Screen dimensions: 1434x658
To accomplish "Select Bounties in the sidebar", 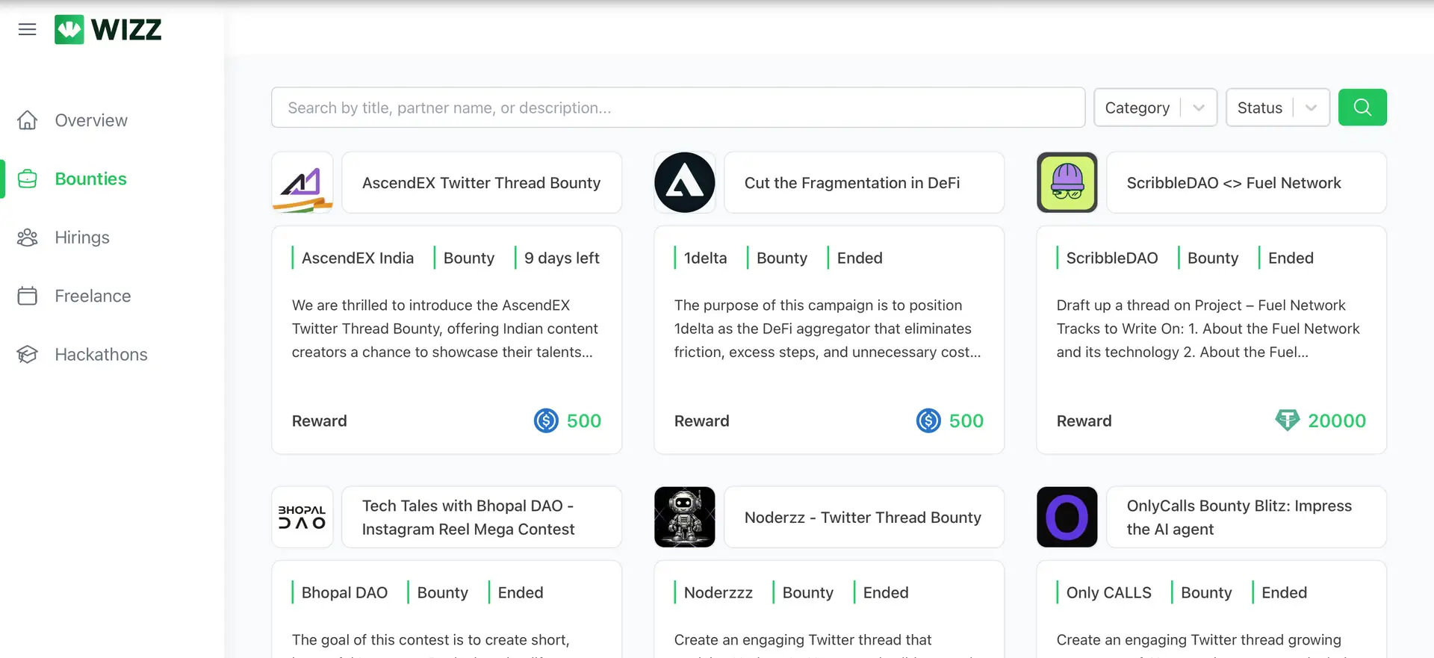I will (90, 179).
